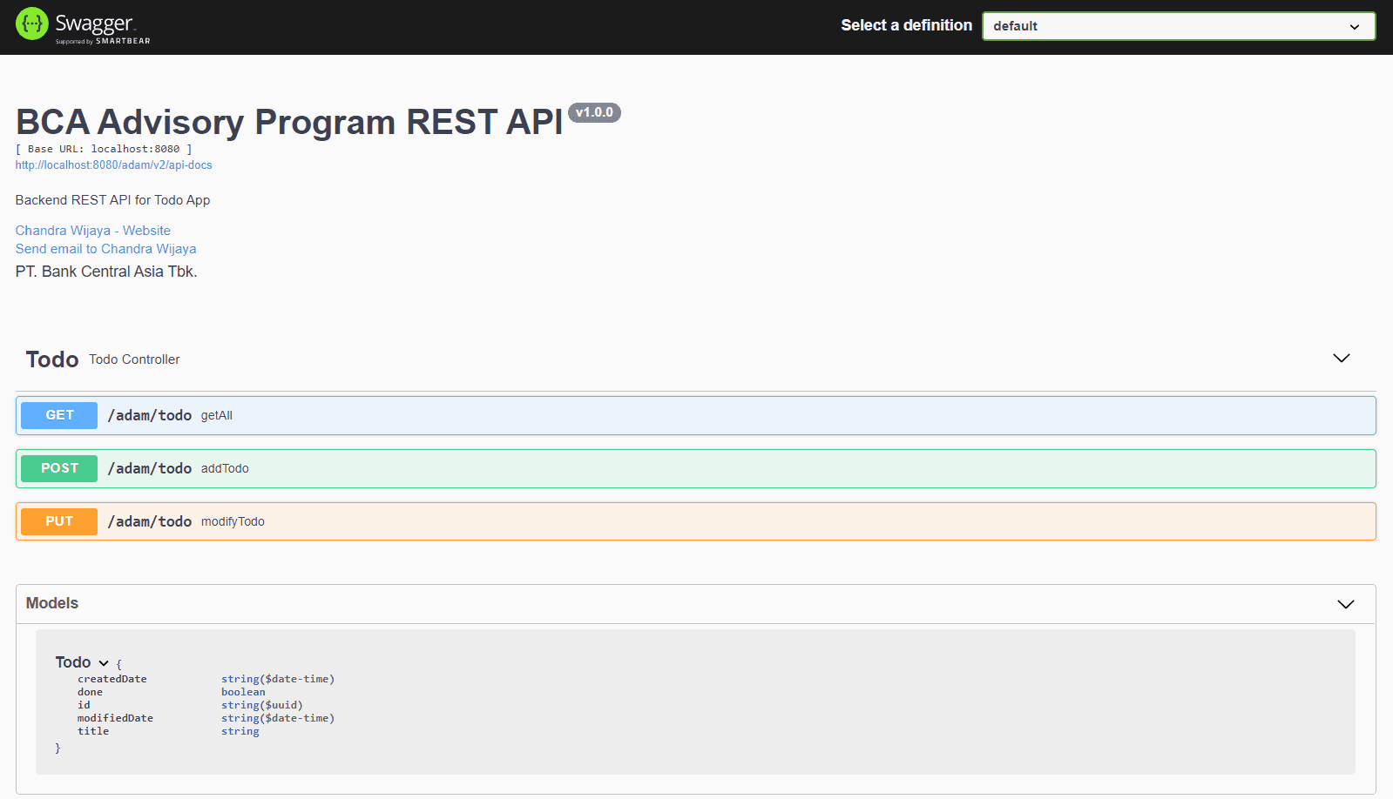Expand the POST /adam/todo addTodo operation
Image resolution: width=1393 pixels, height=799 pixels.
[696, 469]
